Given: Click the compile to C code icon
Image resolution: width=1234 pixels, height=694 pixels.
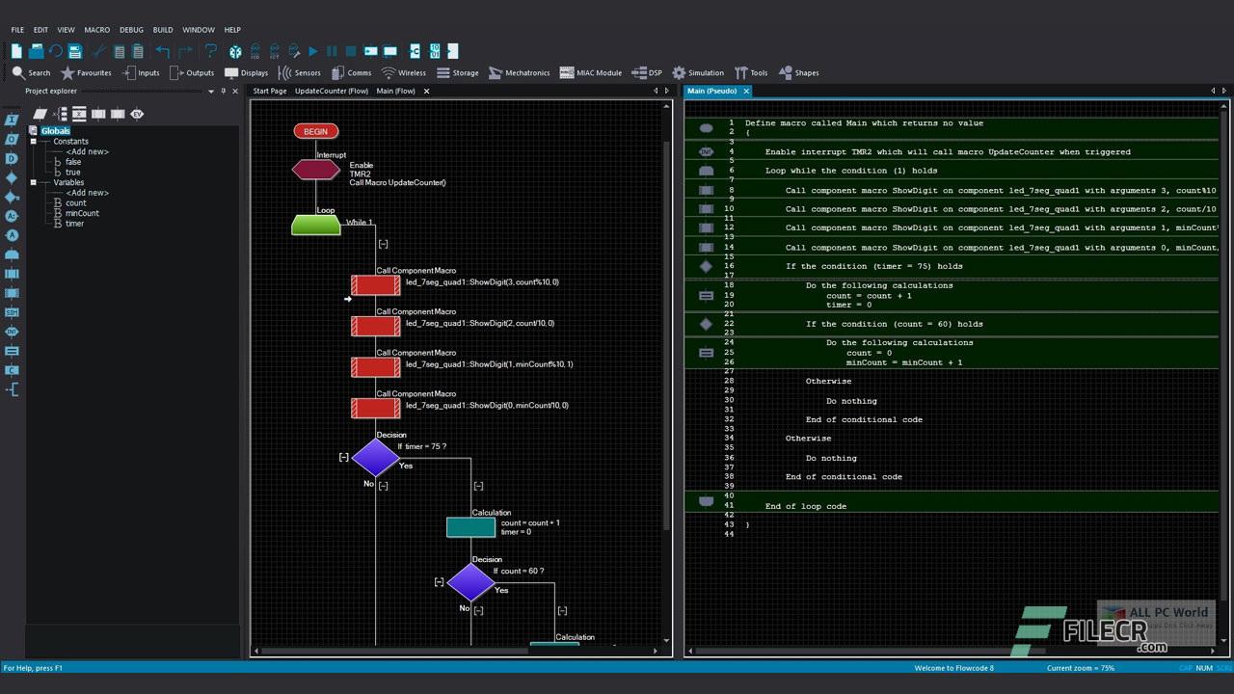Looking at the screenshot, I should 416,51.
